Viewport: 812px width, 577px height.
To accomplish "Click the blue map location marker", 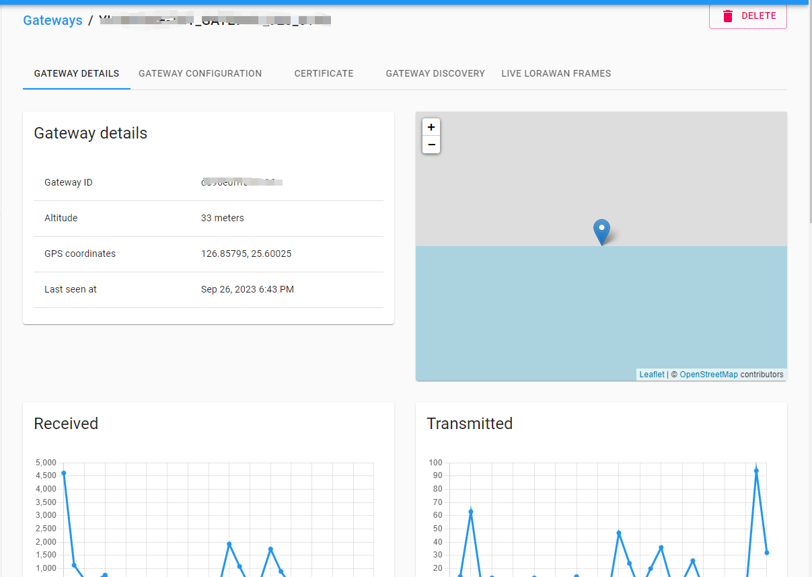I will [x=601, y=231].
